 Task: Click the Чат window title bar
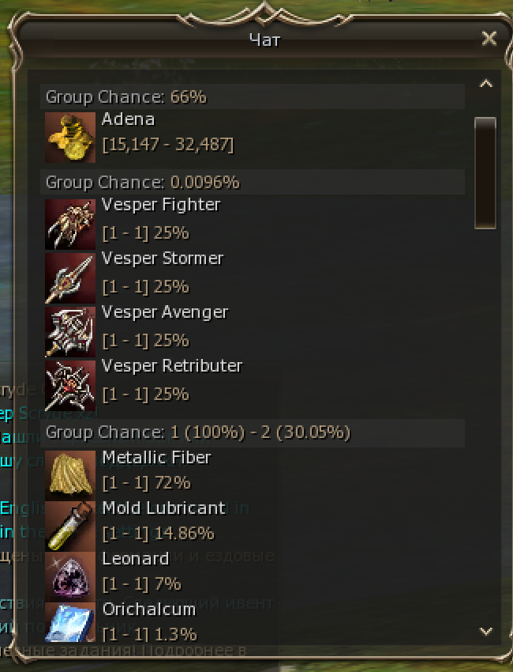pyautogui.click(x=264, y=40)
